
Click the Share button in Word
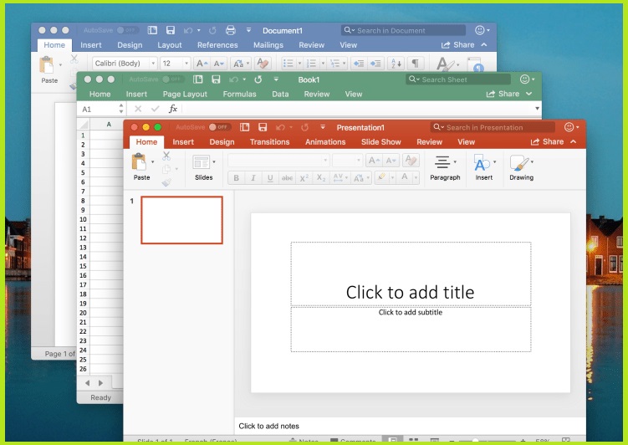coord(457,45)
